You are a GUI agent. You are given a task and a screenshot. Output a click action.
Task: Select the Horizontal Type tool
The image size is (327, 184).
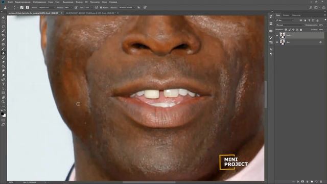(3, 84)
